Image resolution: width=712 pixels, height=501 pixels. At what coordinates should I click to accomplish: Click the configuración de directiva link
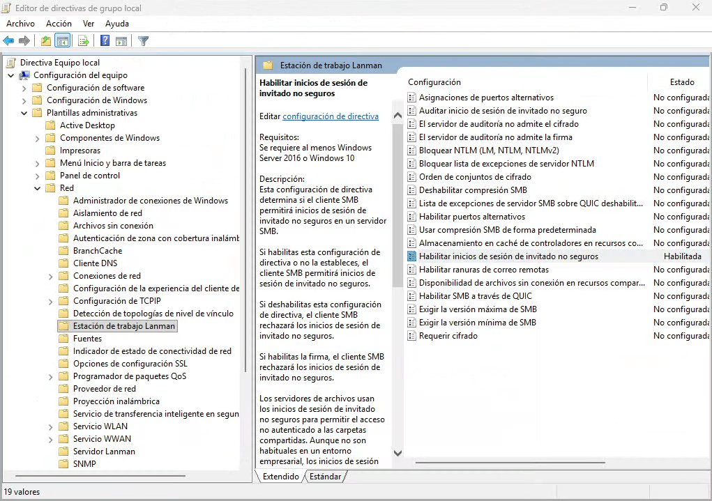pos(330,116)
